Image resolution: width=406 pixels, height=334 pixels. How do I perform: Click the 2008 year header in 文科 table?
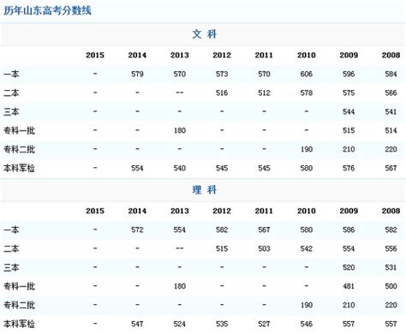[391, 55]
